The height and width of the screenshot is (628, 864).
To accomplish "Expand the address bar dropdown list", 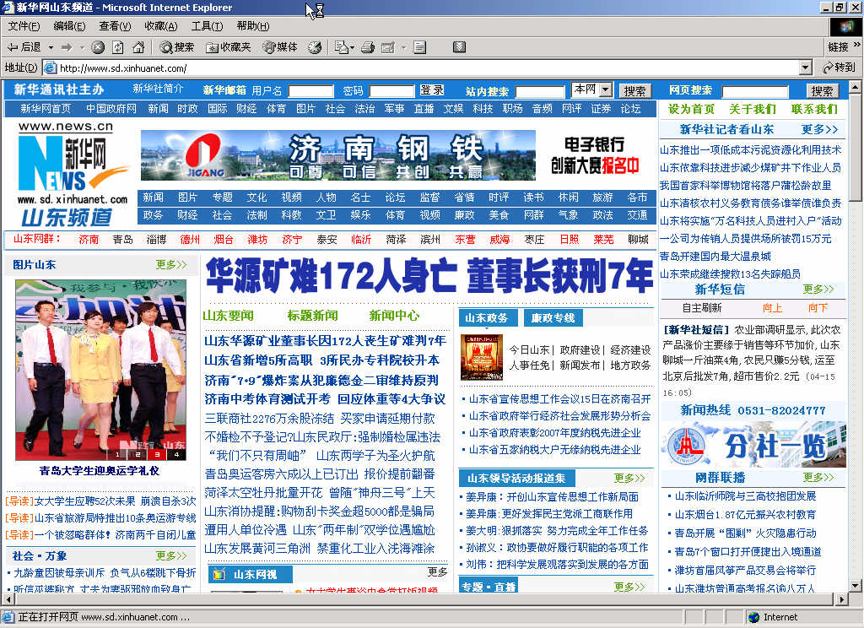I will click(x=806, y=68).
